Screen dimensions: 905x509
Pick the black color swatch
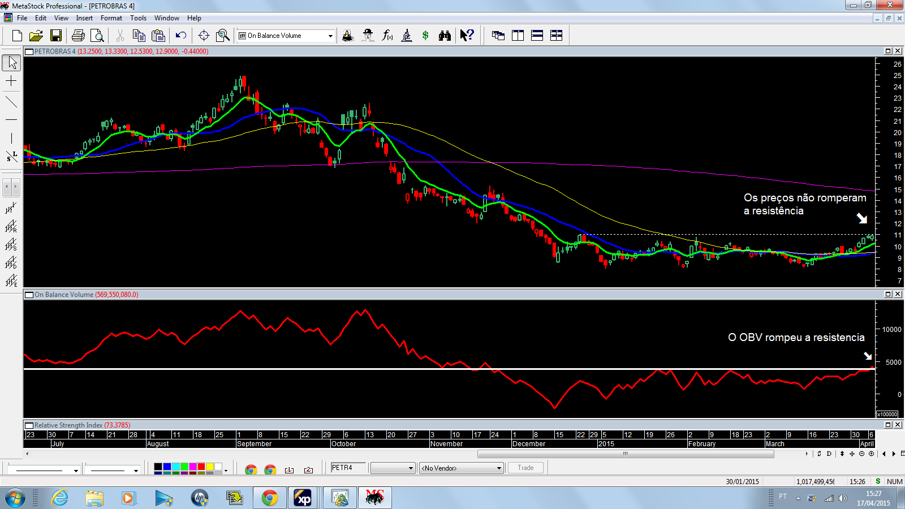click(x=158, y=467)
